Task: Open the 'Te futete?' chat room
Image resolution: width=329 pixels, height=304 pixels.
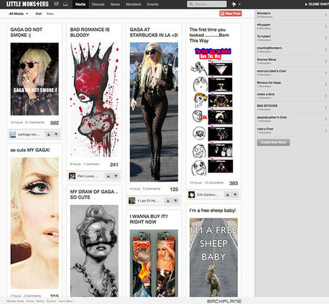Action: [x=292, y=38]
